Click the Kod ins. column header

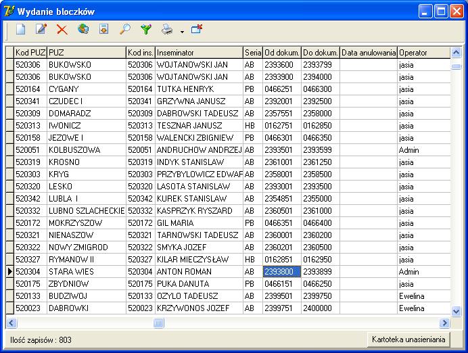(141, 53)
